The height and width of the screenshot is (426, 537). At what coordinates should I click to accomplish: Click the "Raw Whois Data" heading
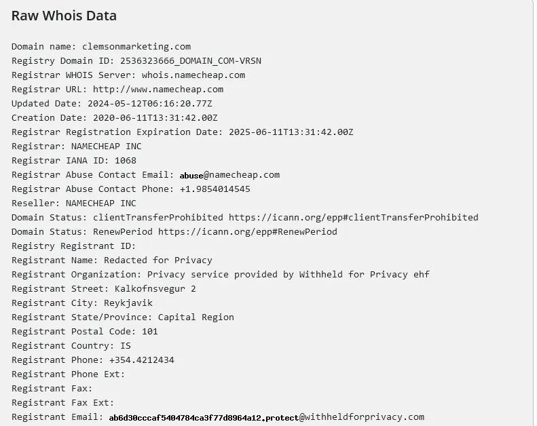[64, 16]
